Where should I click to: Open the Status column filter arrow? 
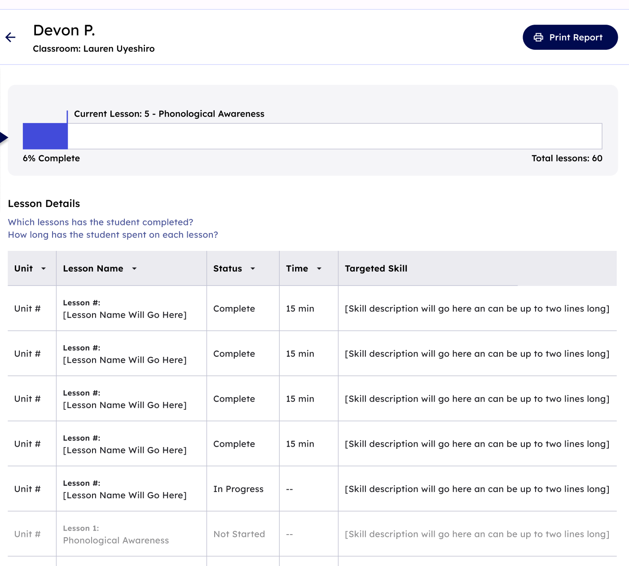[253, 268]
